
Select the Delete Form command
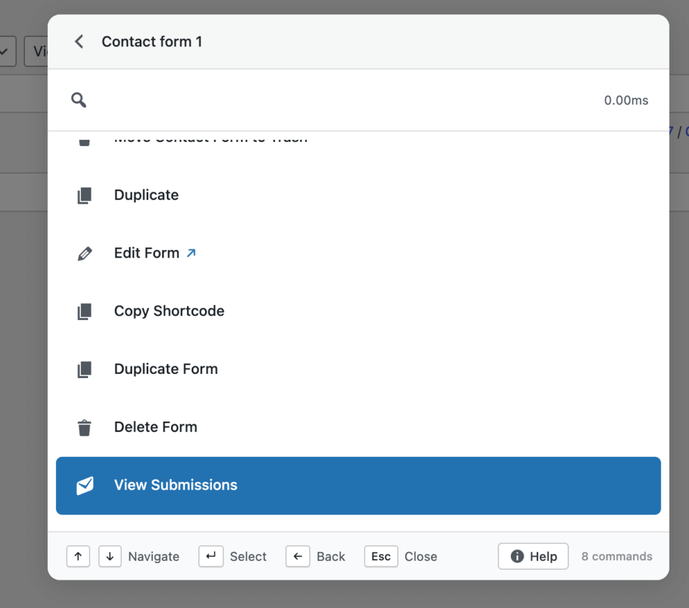point(155,427)
